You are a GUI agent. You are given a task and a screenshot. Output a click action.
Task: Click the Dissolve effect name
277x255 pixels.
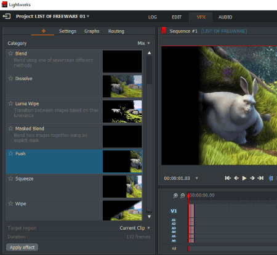coord(24,79)
